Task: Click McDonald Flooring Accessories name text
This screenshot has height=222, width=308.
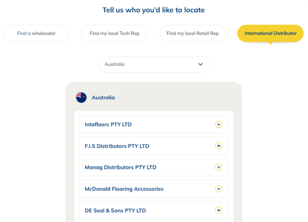Action: point(124,189)
